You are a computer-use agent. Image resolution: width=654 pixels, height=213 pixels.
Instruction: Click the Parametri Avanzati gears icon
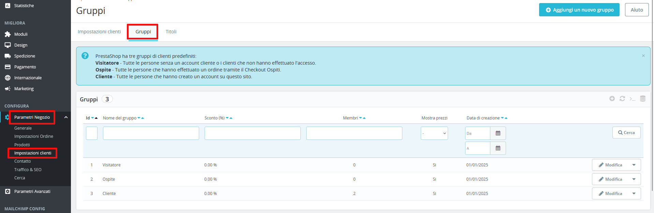pyautogui.click(x=8, y=192)
